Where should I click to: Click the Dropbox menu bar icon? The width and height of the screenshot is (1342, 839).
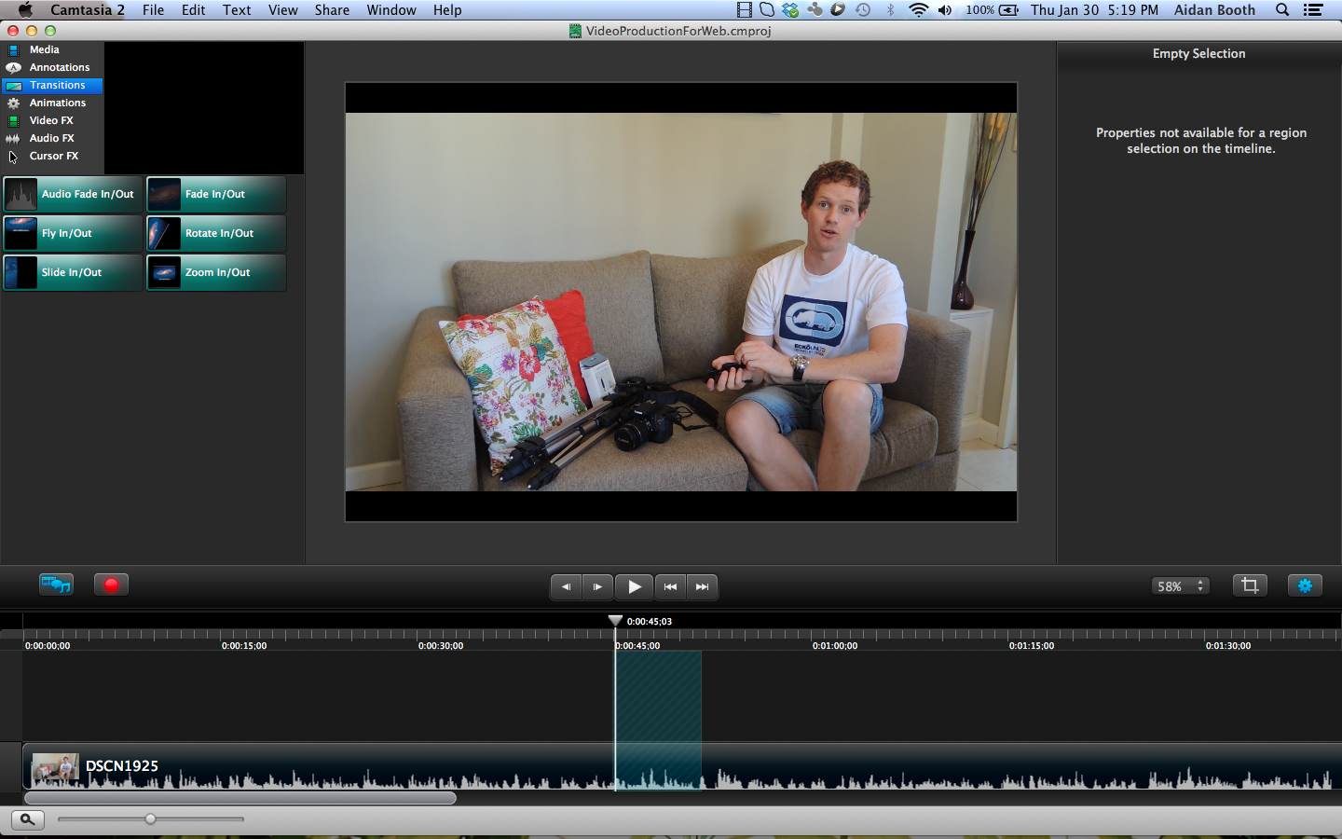point(790,10)
